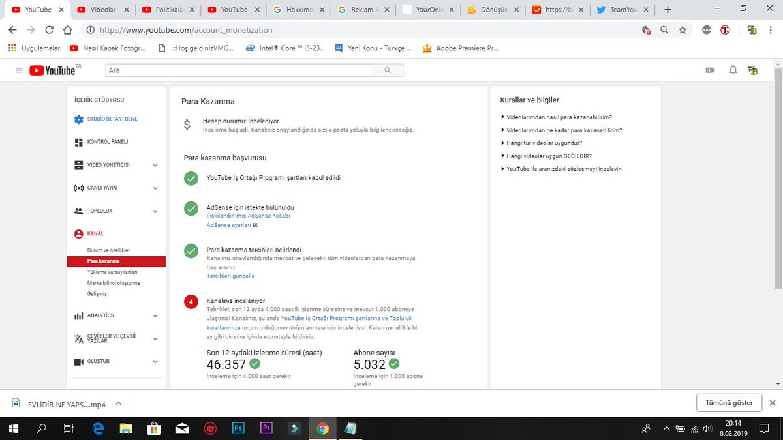Bookmark this page with the star
The height and width of the screenshot is (440, 783).
[x=683, y=30]
